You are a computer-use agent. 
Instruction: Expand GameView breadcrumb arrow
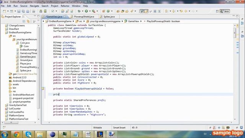tap(141, 21)
